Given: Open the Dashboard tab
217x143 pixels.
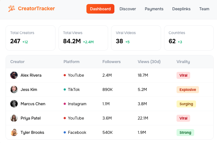Looking at the screenshot, I should pos(100,9).
